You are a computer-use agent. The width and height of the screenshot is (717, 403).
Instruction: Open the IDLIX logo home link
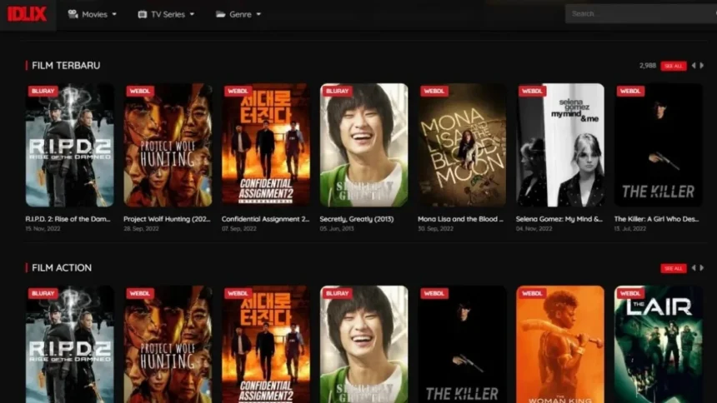coord(28,14)
